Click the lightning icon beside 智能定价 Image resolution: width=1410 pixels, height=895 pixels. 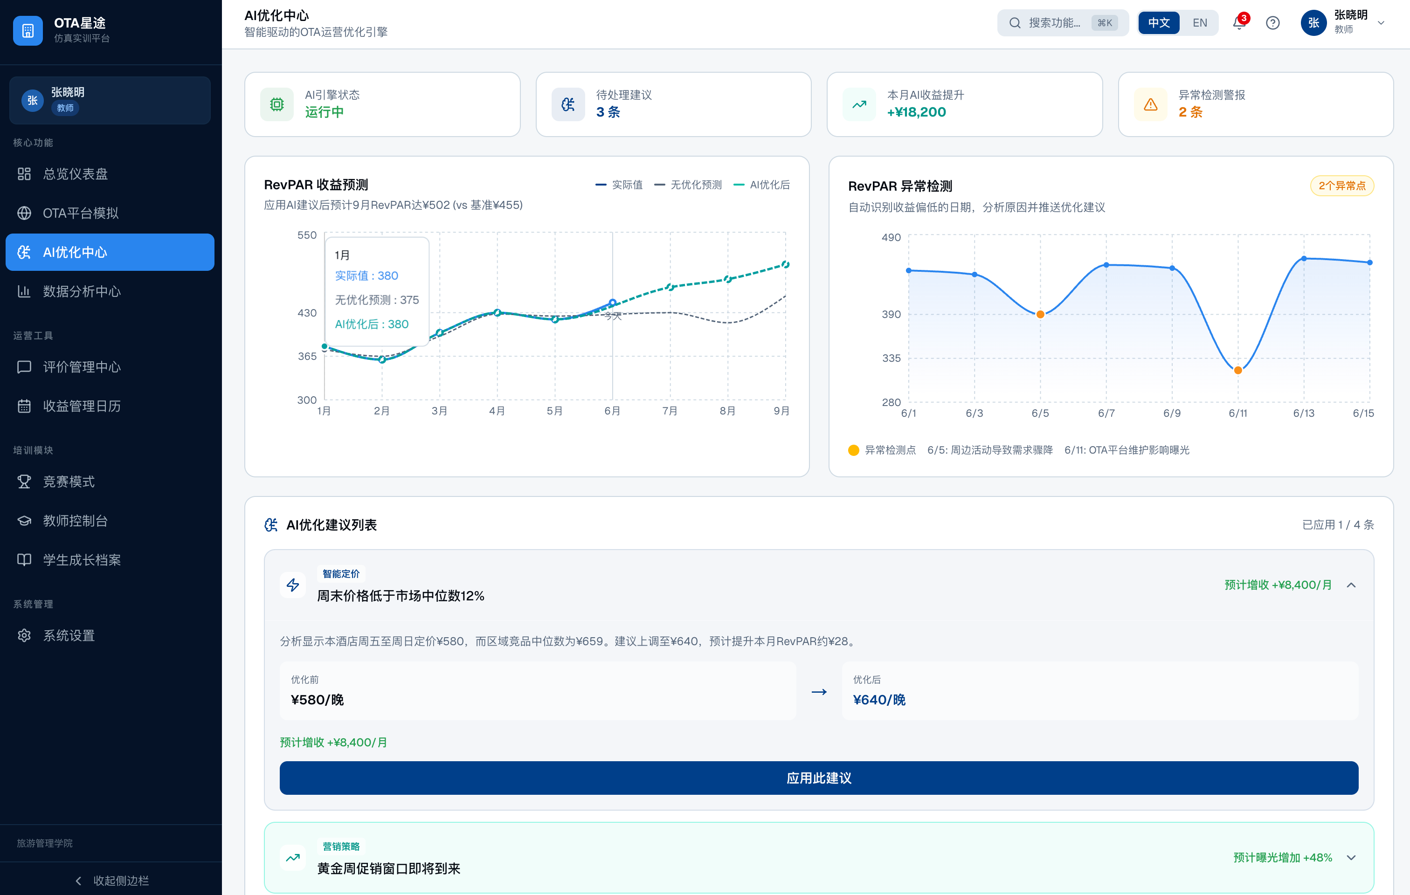293,585
